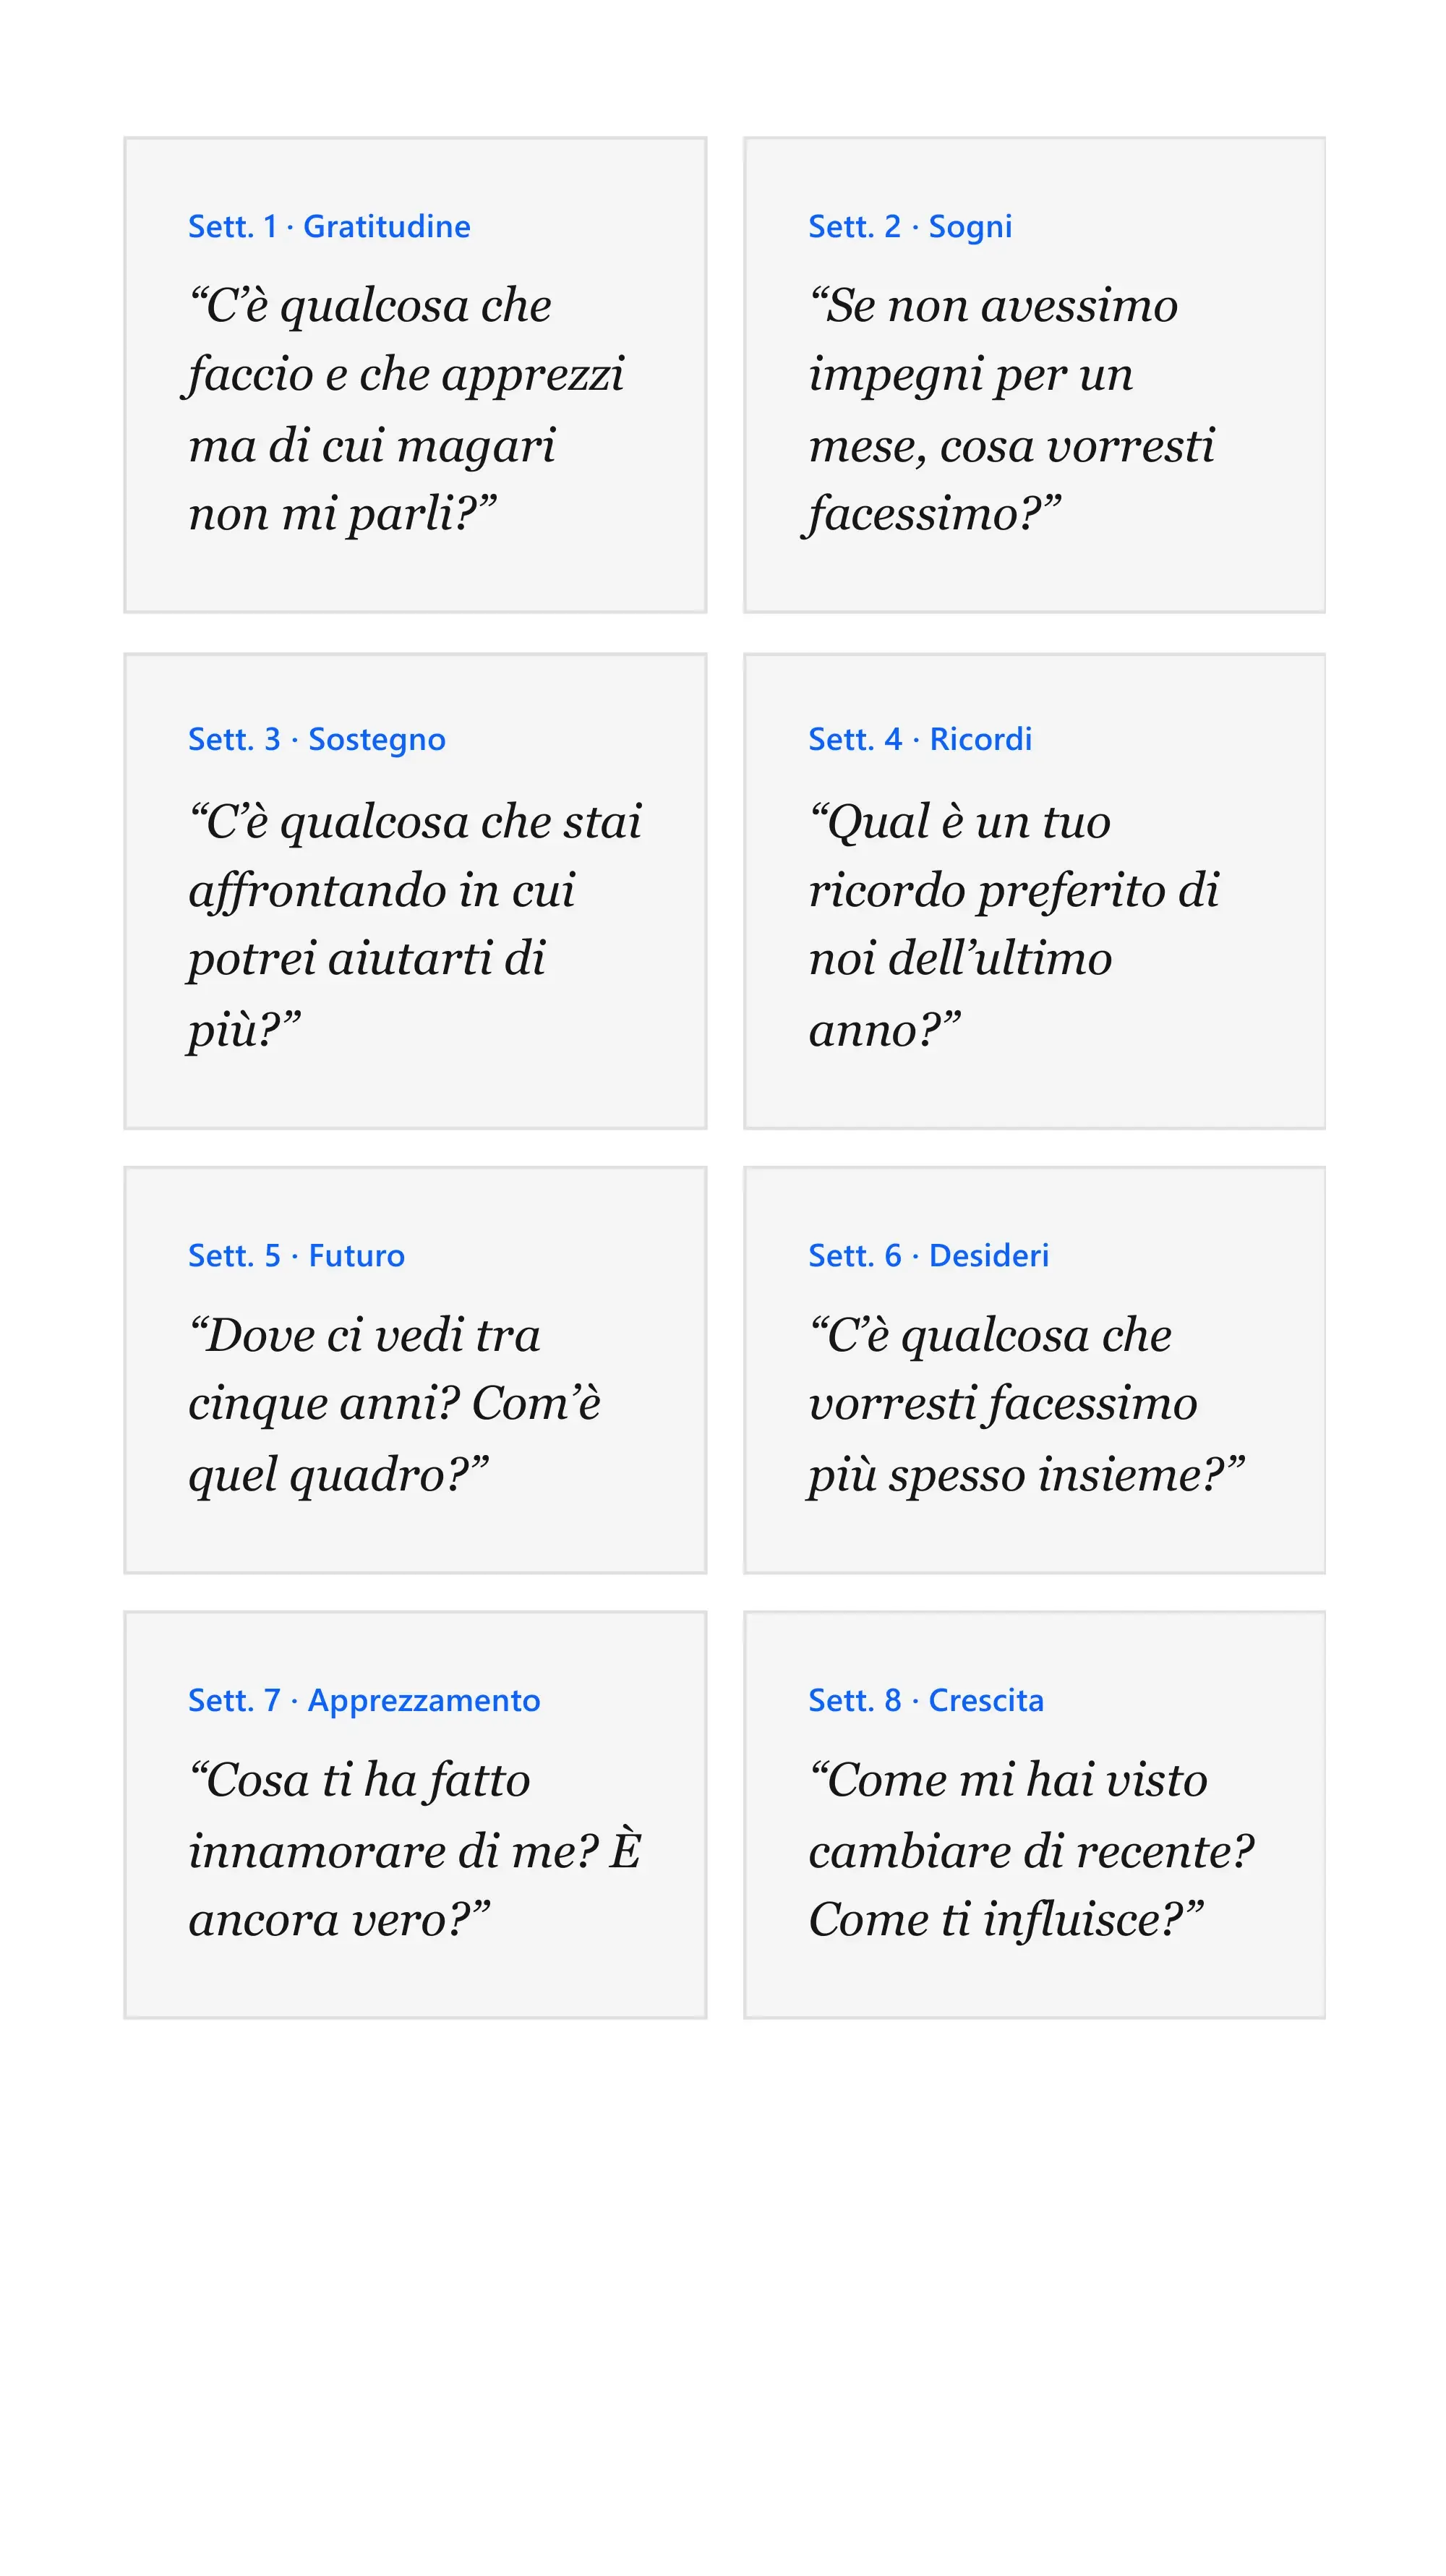The image size is (1446, 2576).
Task: Select the Sett. 8 Crescita heading
Action: 926,1701
